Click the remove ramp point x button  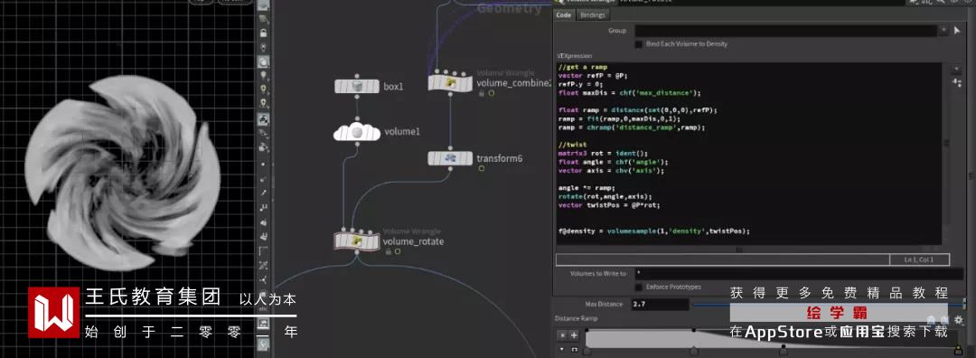[562, 335]
